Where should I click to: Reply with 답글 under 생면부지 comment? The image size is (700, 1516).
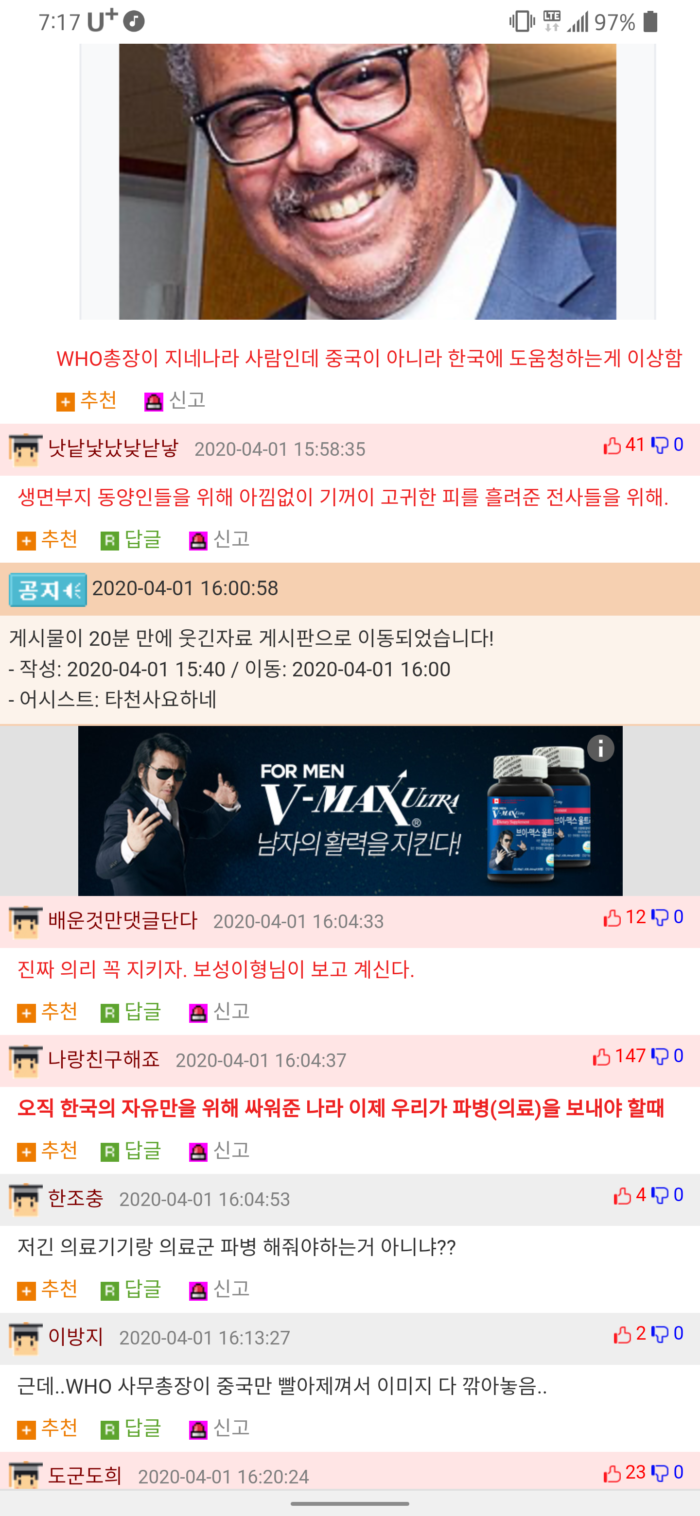pyautogui.click(x=131, y=540)
